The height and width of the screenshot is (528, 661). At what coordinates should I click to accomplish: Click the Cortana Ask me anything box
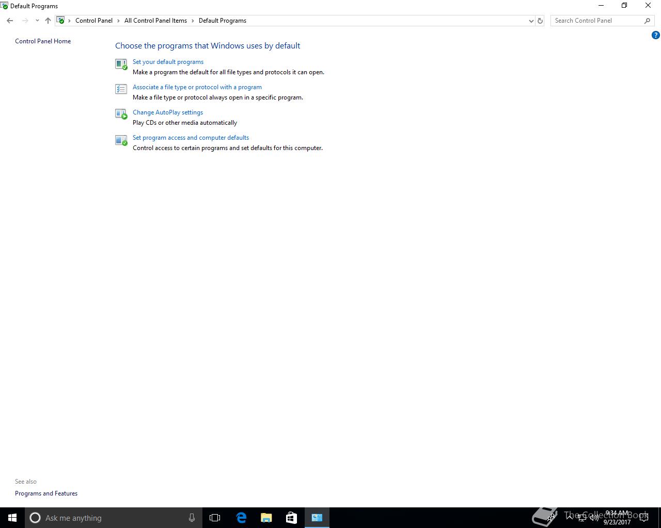[x=113, y=518]
